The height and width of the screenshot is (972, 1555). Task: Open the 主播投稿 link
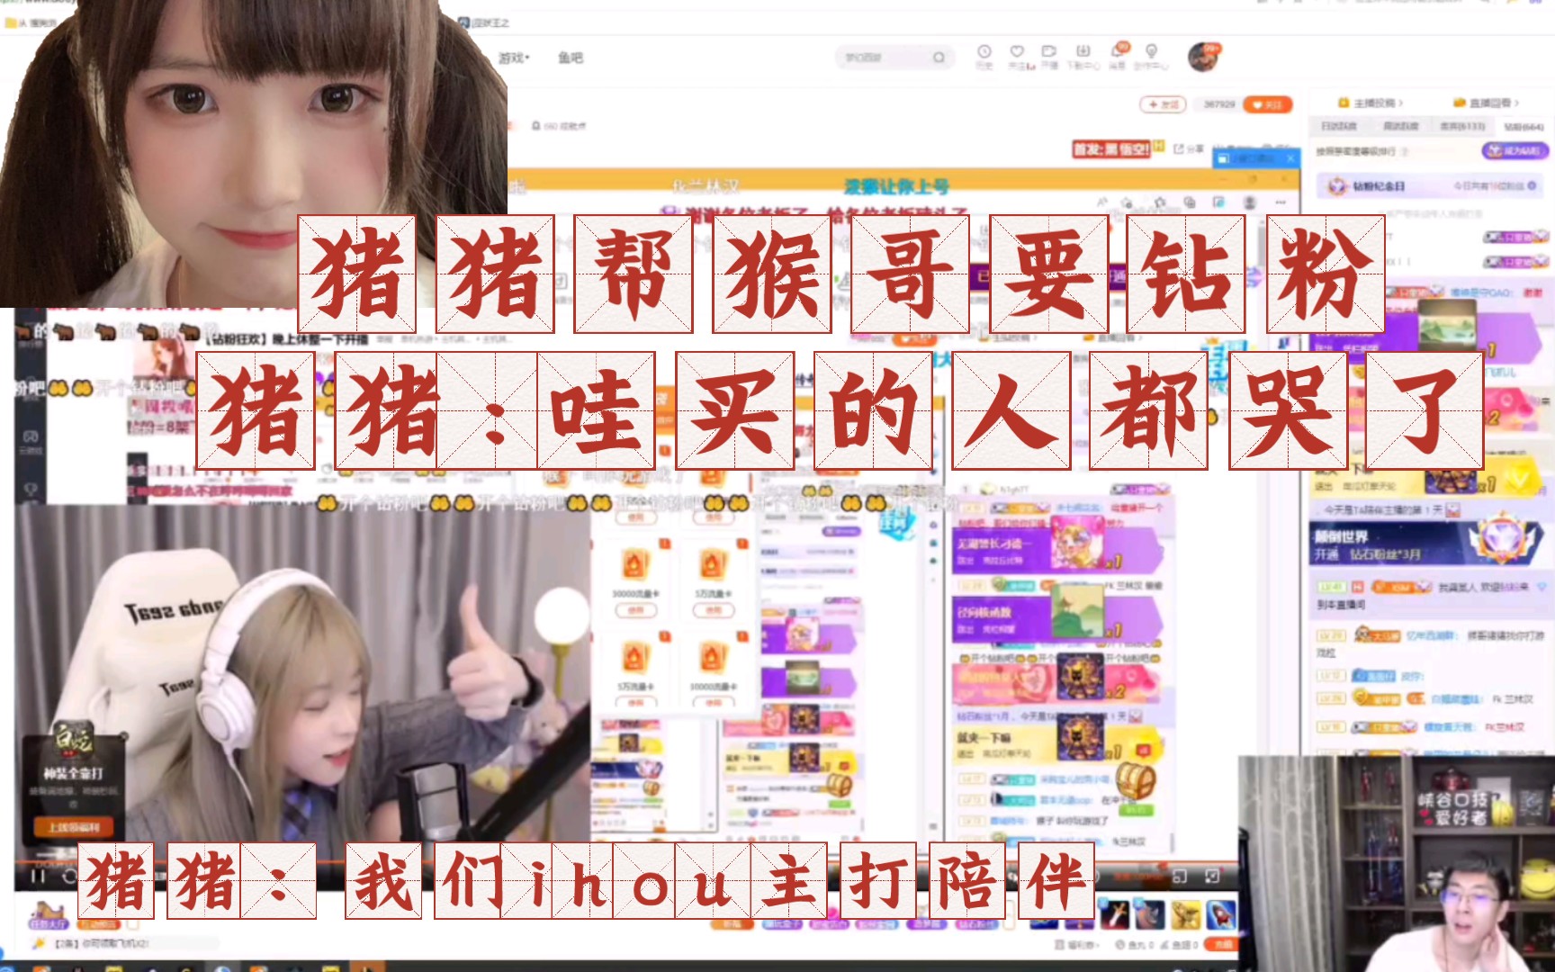[x=1371, y=103]
